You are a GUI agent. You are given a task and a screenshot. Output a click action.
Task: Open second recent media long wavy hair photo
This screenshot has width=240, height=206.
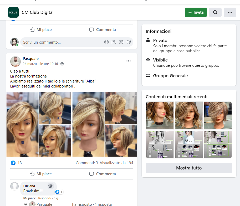[189, 115]
